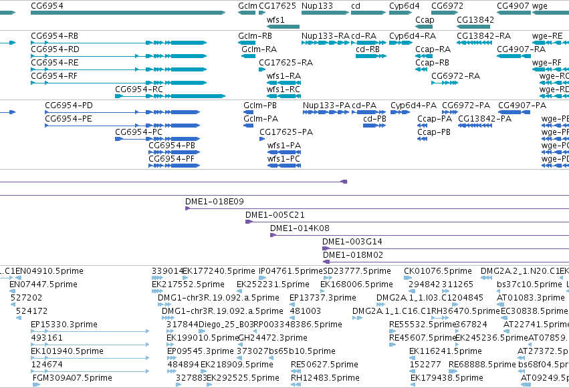Image resolution: width=569 pixels, height=388 pixels.
Task: Select protein CG6954-PB
Action: [x=172, y=146]
